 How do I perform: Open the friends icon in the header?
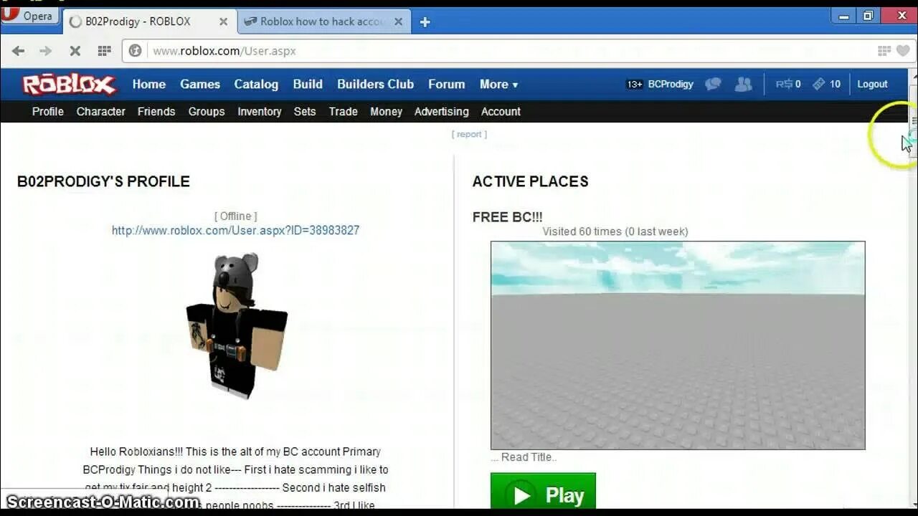(743, 84)
